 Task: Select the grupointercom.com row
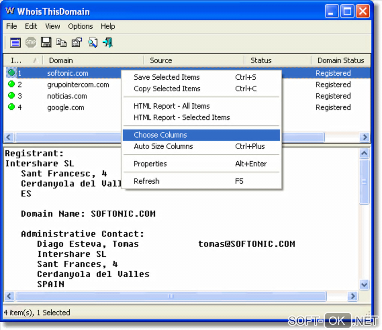tap(78, 85)
